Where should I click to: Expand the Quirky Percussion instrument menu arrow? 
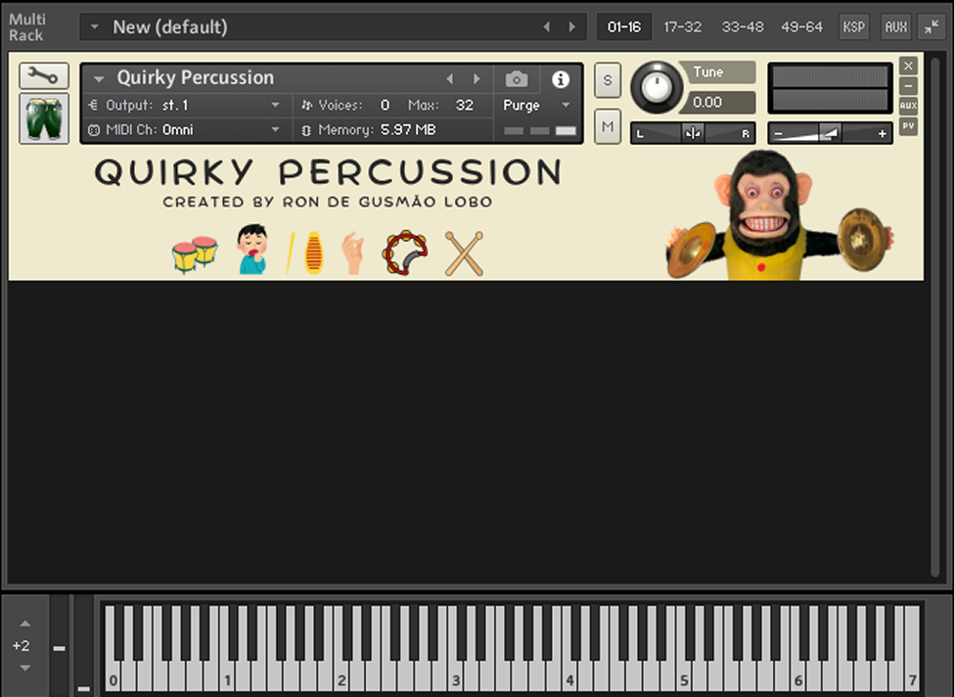tap(99, 78)
